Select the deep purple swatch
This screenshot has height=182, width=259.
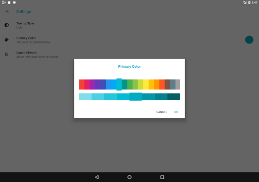(x=98, y=84)
